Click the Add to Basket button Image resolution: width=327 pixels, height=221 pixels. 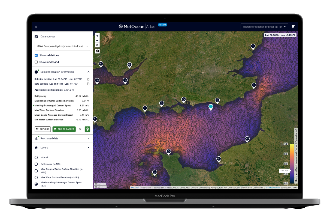click(64, 129)
